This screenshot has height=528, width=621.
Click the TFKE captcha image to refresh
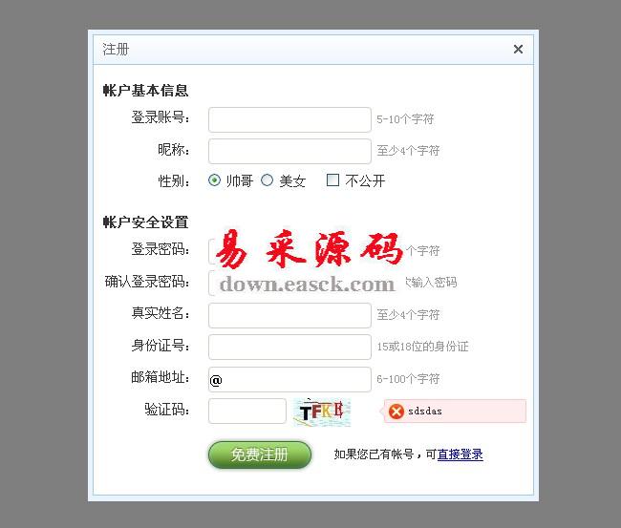pyautogui.click(x=322, y=412)
